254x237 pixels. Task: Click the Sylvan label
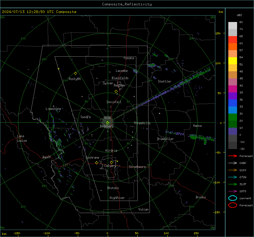click(108, 83)
